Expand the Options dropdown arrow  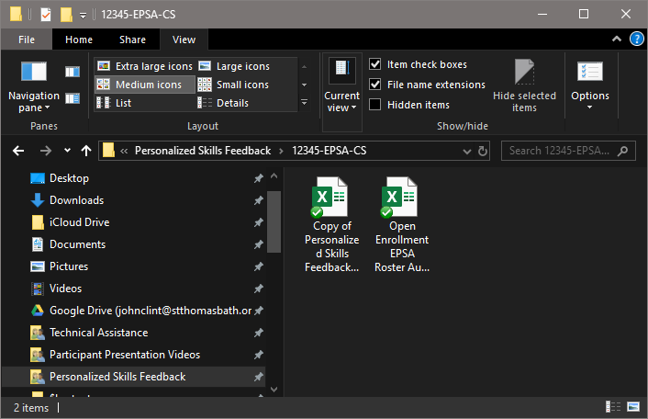point(590,108)
